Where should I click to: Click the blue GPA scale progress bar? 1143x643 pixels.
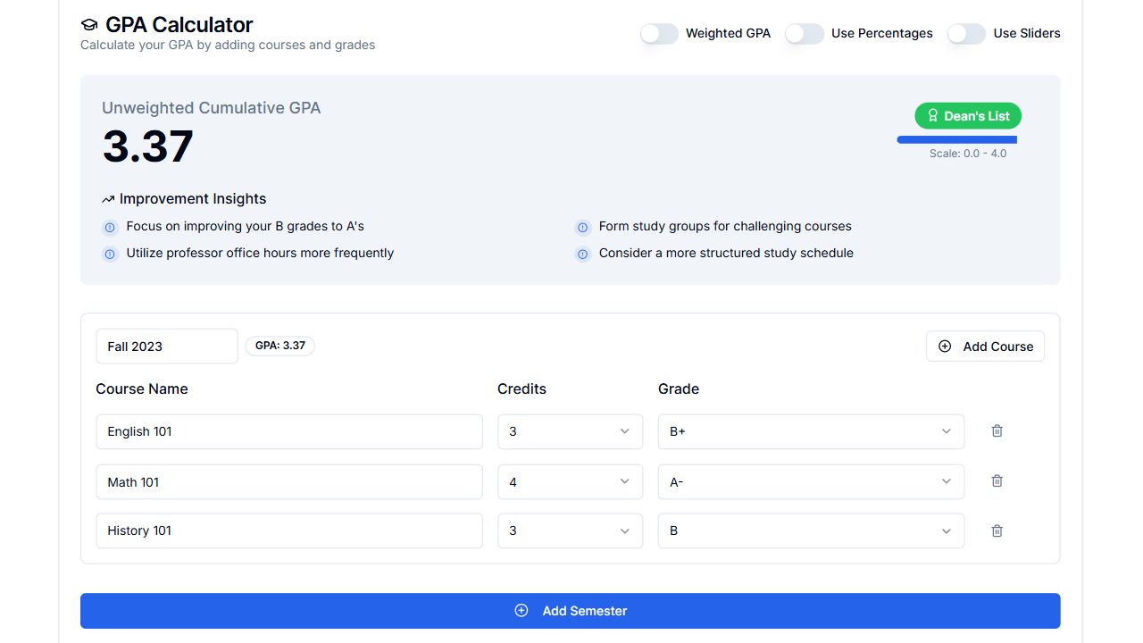956,139
